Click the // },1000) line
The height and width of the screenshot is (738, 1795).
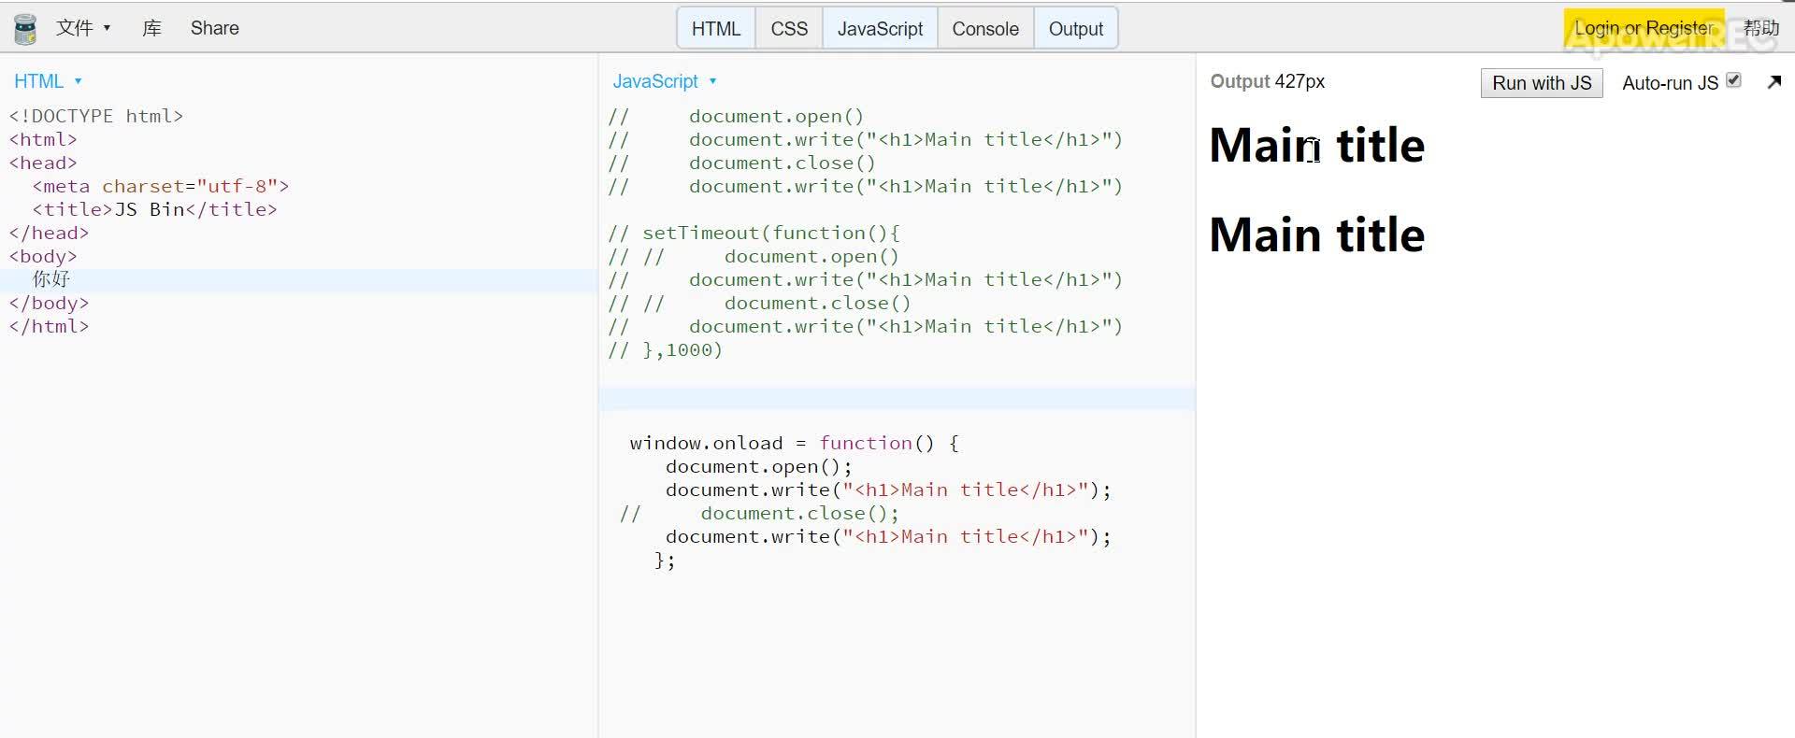(666, 349)
